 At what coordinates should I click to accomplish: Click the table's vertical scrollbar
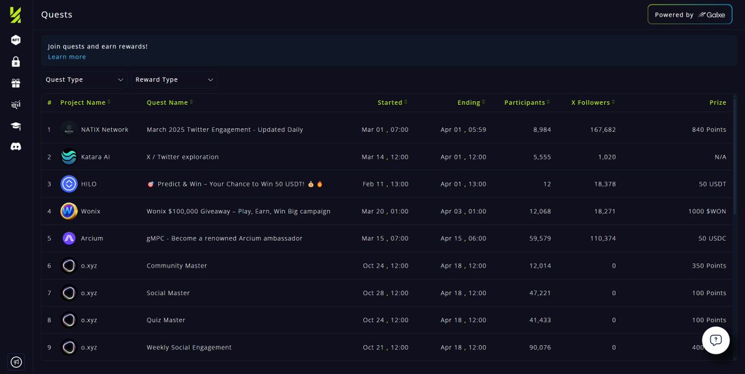click(735, 155)
